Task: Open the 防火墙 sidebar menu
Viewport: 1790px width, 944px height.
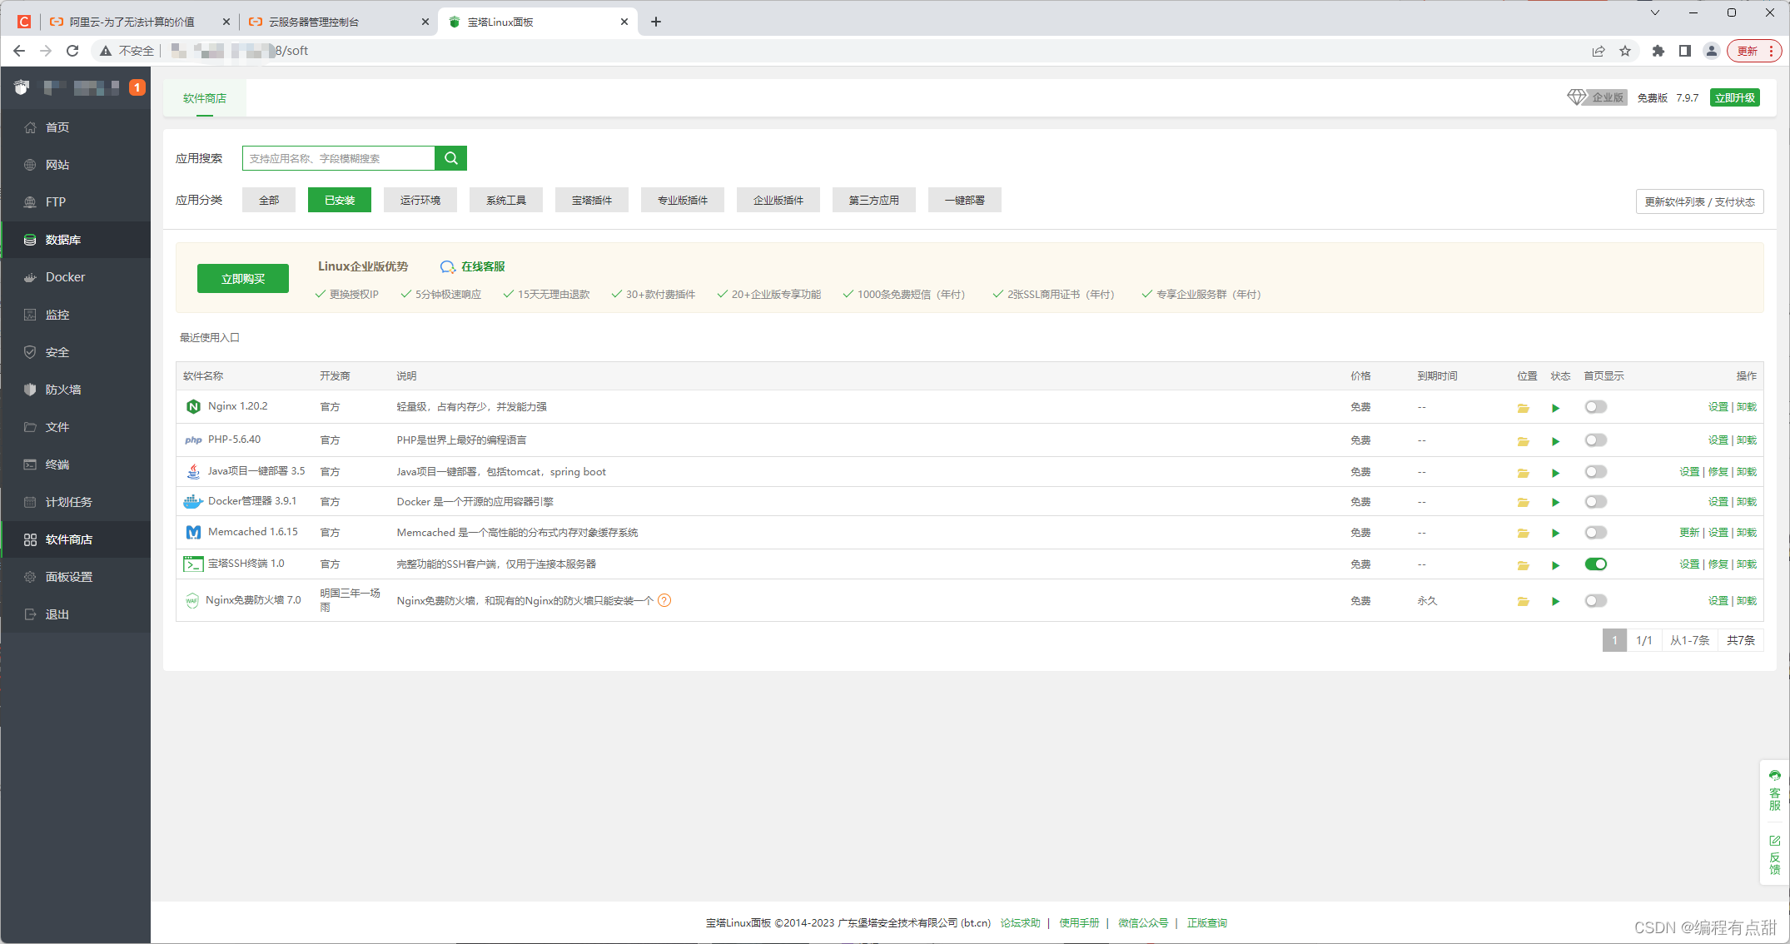Action: coord(76,390)
